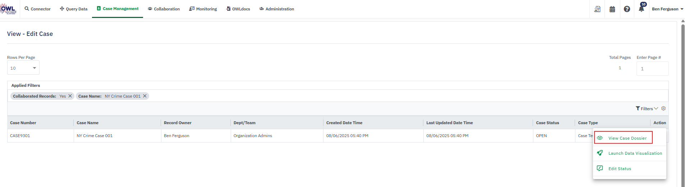Click the help question mark icon

pos(627,9)
